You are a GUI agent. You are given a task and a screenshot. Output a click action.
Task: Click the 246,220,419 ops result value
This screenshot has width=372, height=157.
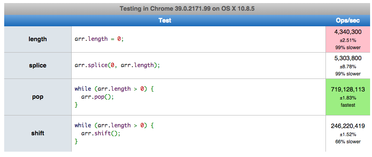tap(348, 126)
